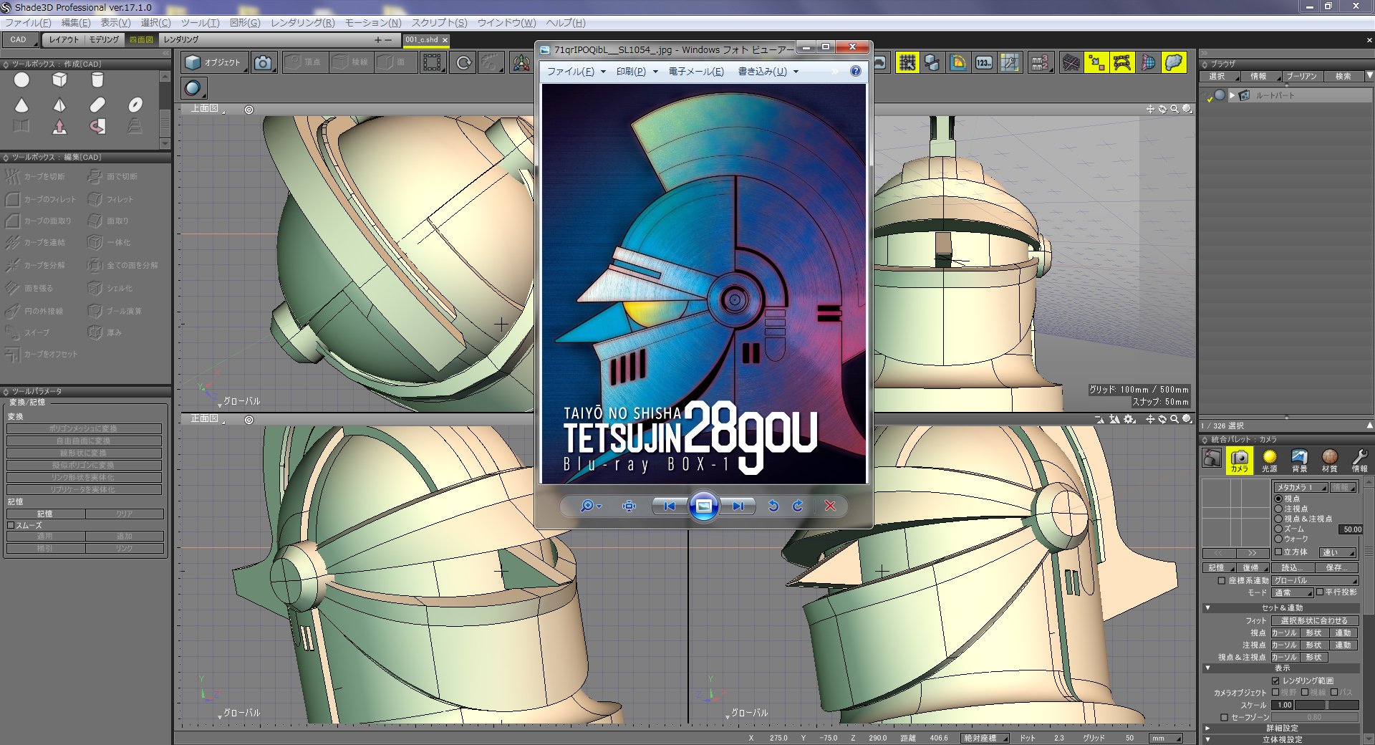The image size is (1375, 745).
Task: Toggle the yellow blob shape icon
Action: pos(1174,63)
